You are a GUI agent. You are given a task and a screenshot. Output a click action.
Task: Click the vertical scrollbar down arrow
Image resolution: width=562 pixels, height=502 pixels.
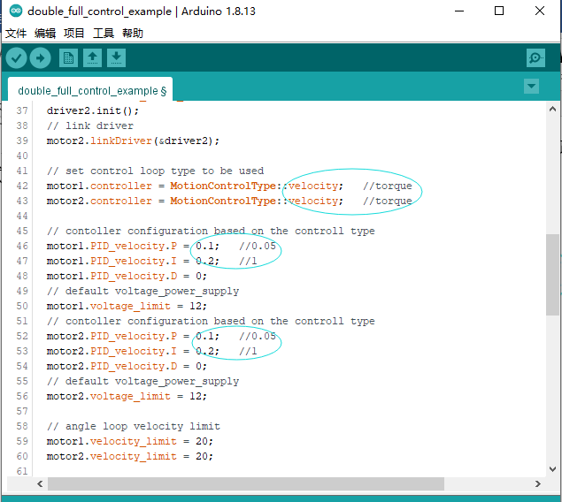click(552, 469)
